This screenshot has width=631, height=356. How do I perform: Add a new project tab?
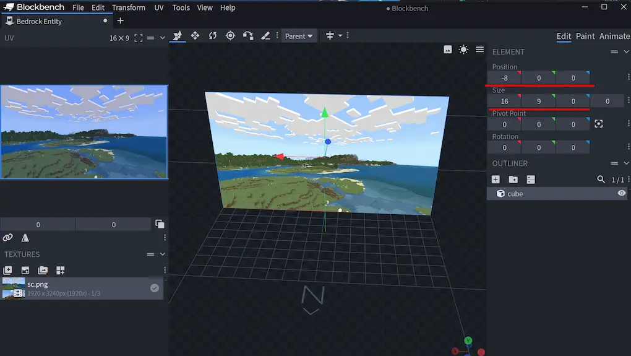pyautogui.click(x=121, y=20)
